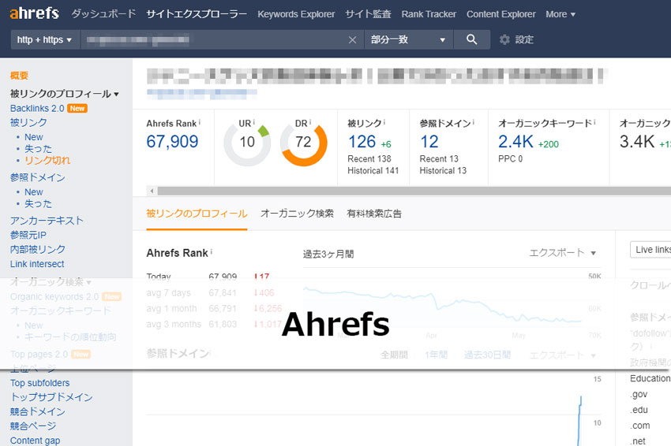Image resolution: width=671 pixels, height=446 pixels.
Task: Click New badge beside Backlinks 2.0
Action: coord(77,109)
